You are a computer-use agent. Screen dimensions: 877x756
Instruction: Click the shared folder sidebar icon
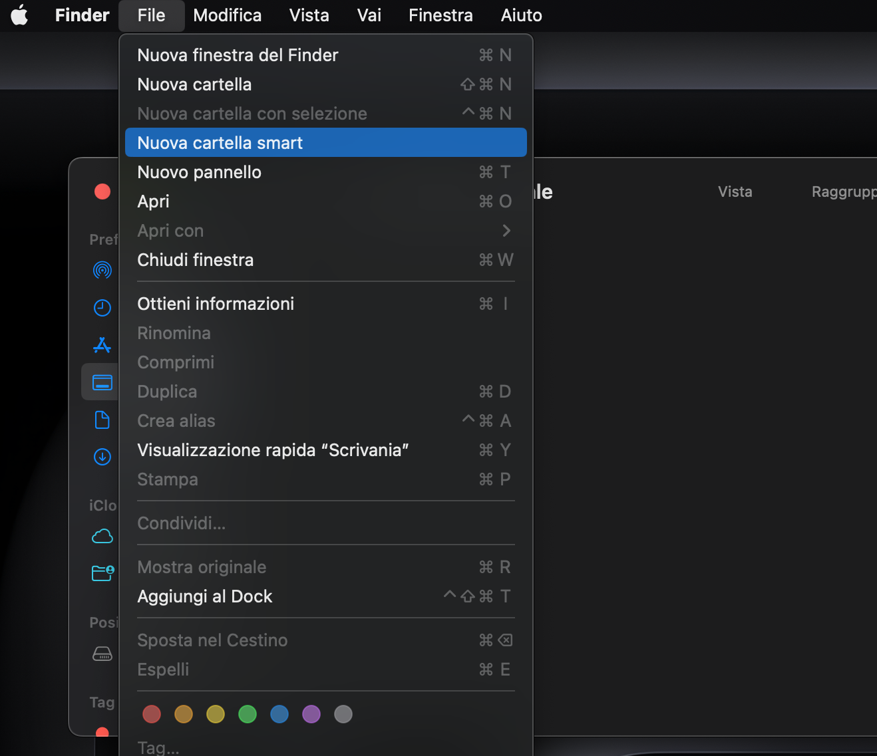102,572
